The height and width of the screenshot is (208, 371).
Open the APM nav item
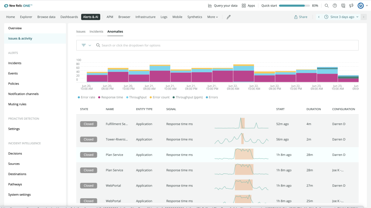click(110, 17)
